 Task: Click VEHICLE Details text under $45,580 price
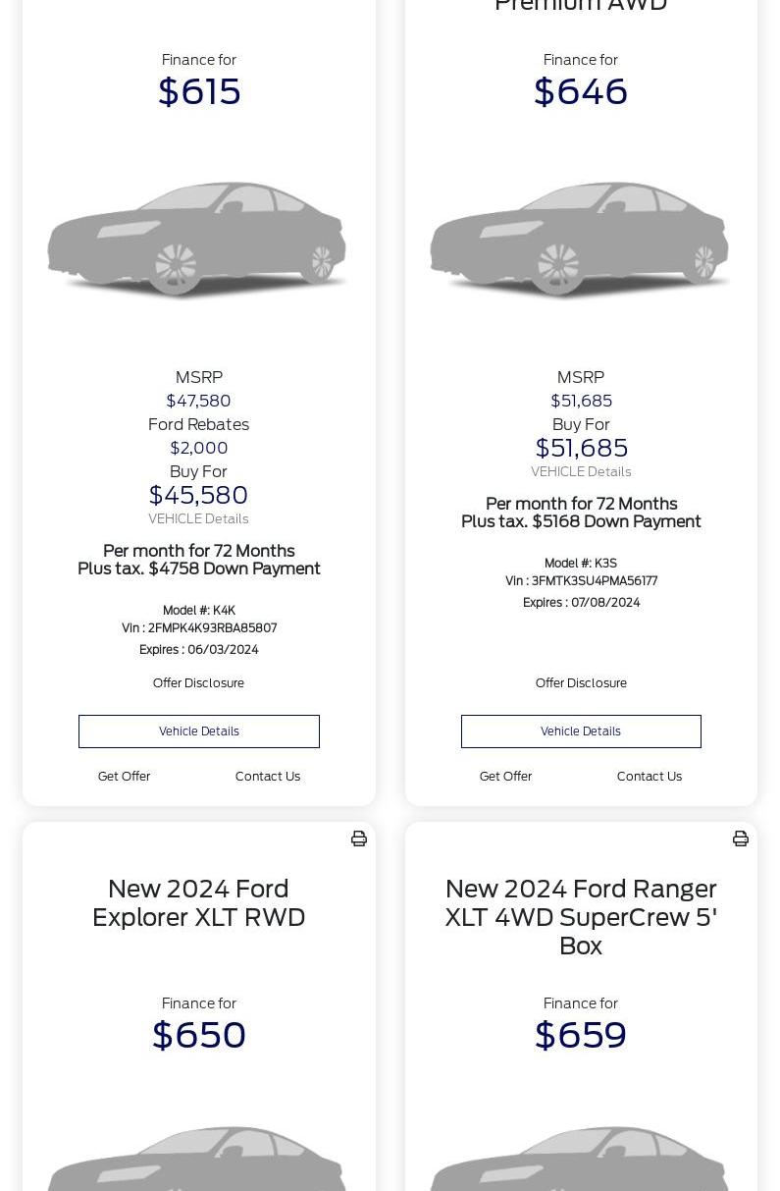(198, 519)
